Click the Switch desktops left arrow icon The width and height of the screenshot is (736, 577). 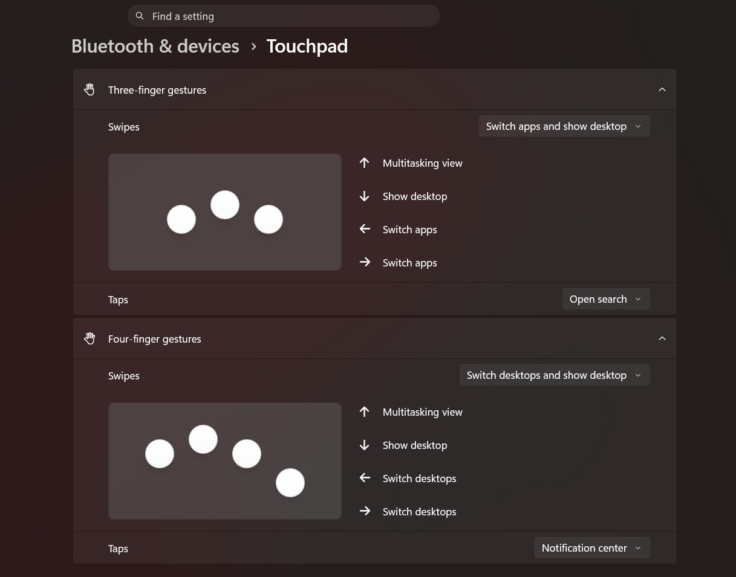click(365, 477)
